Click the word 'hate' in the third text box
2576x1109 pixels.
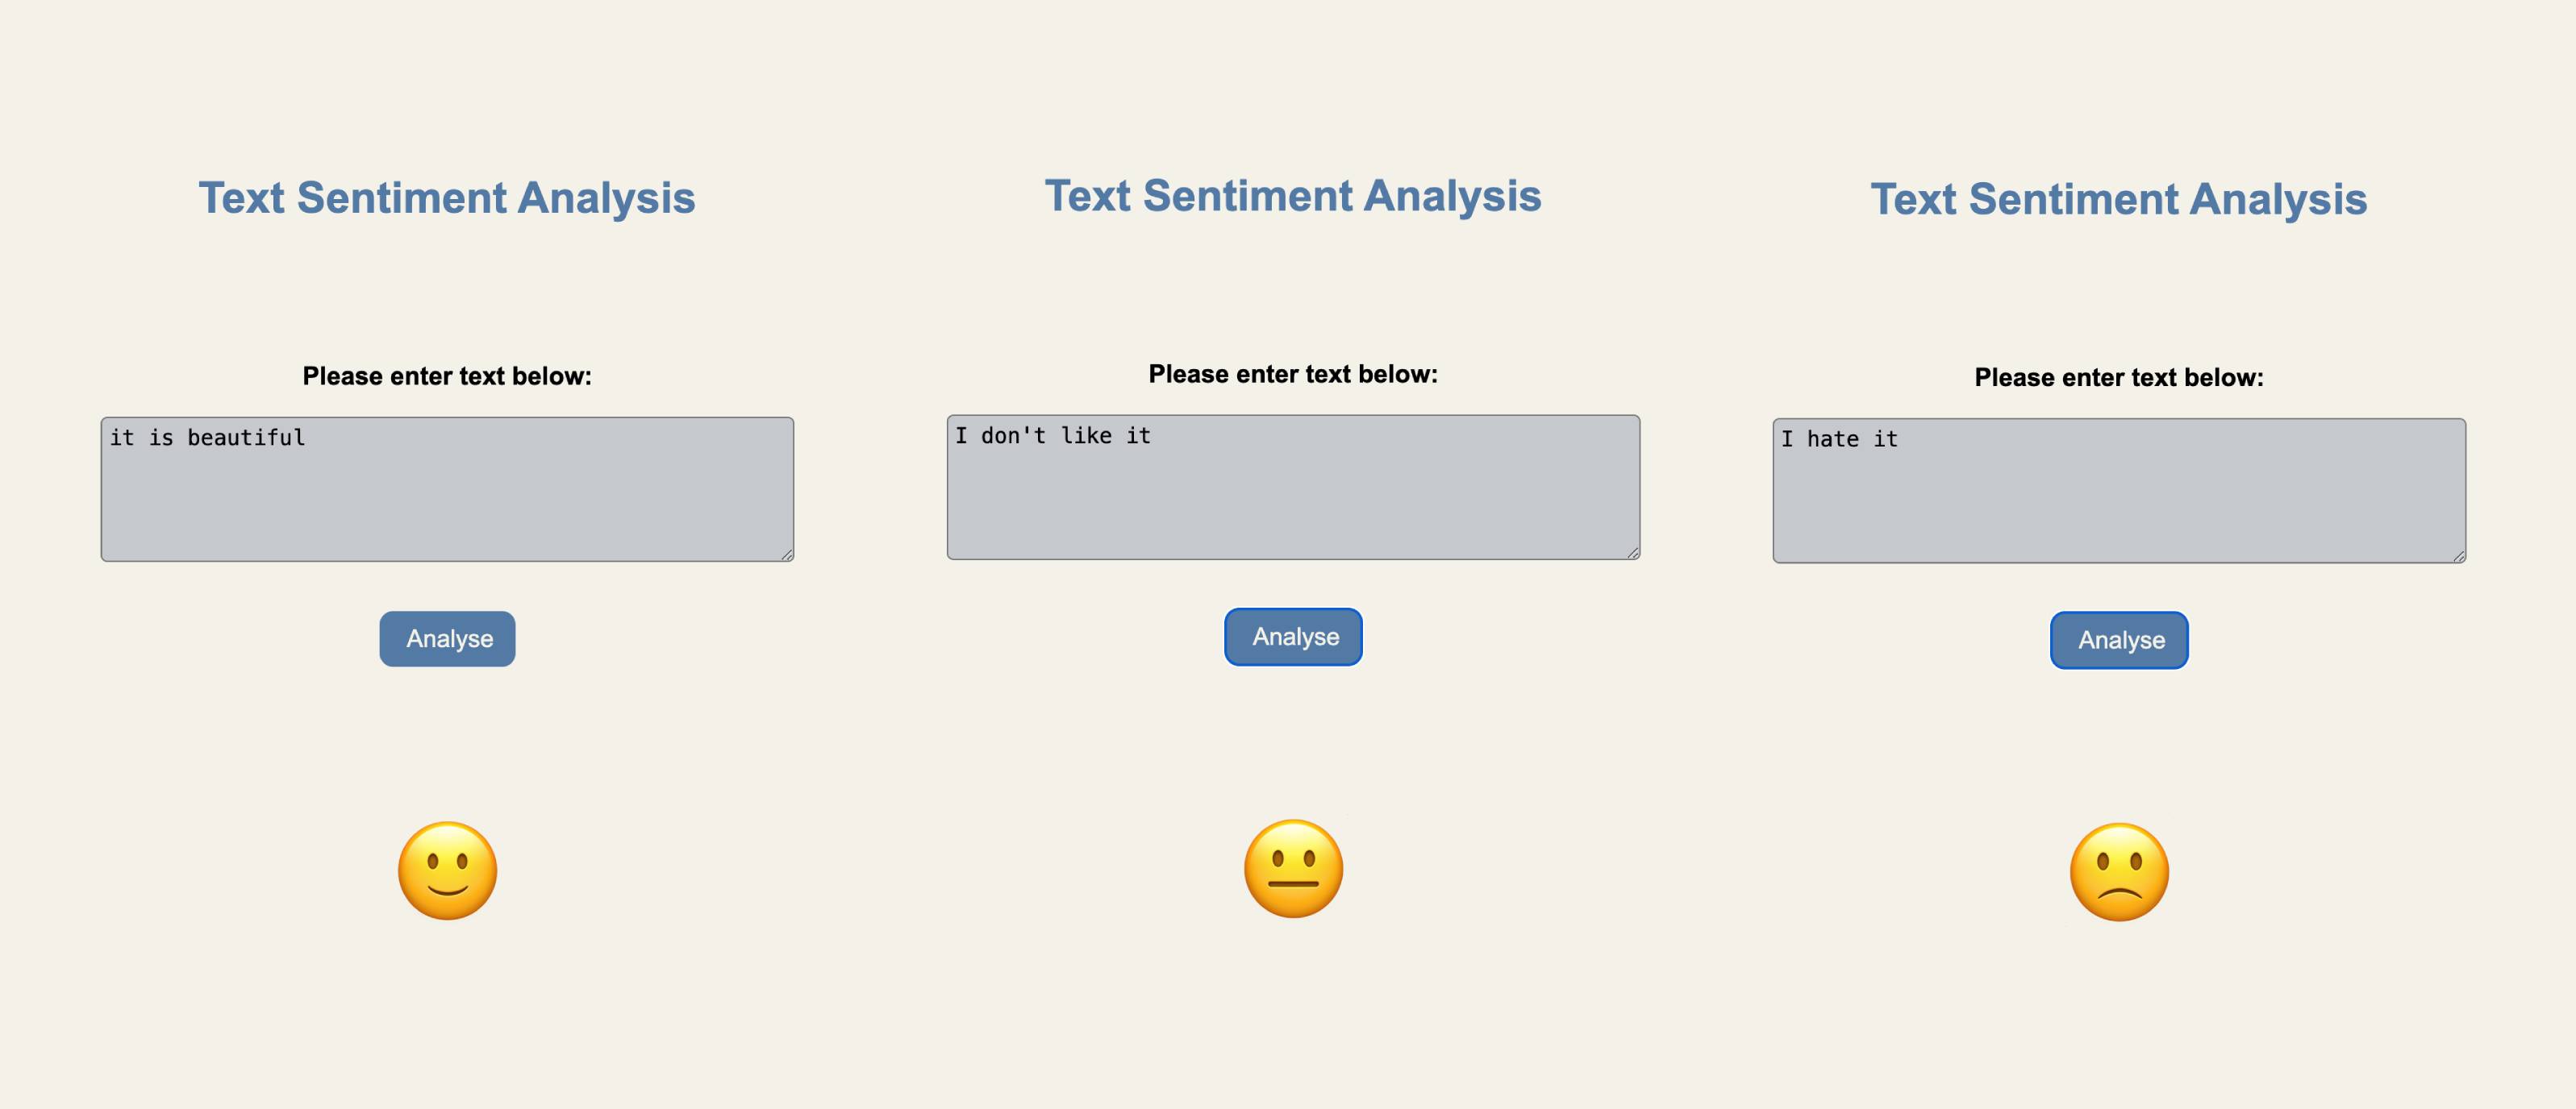click(1832, 439)
